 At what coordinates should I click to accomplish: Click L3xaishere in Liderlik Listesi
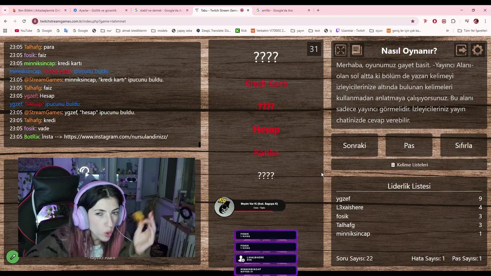[x=349, y=207]
